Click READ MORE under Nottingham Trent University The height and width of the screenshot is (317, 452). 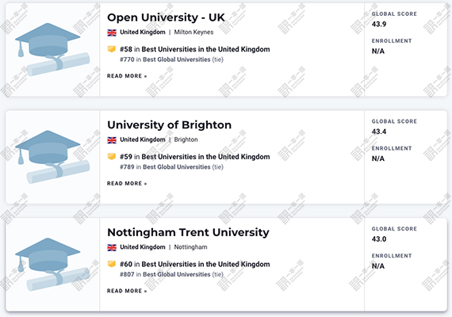coord(127,291)
